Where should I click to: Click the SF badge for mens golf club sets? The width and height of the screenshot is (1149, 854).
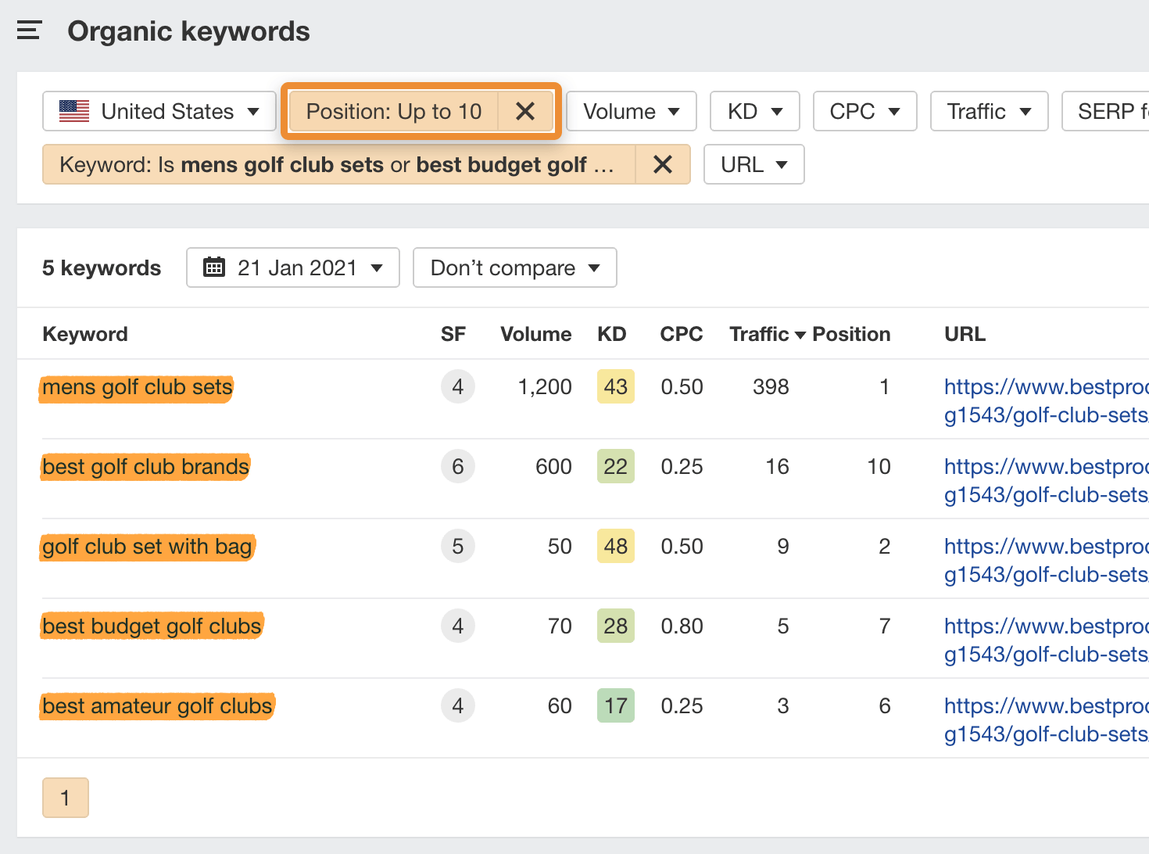(457, 387)
